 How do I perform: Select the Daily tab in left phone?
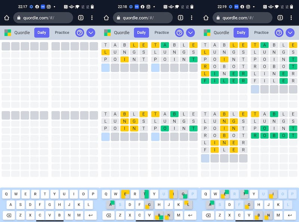42,33
